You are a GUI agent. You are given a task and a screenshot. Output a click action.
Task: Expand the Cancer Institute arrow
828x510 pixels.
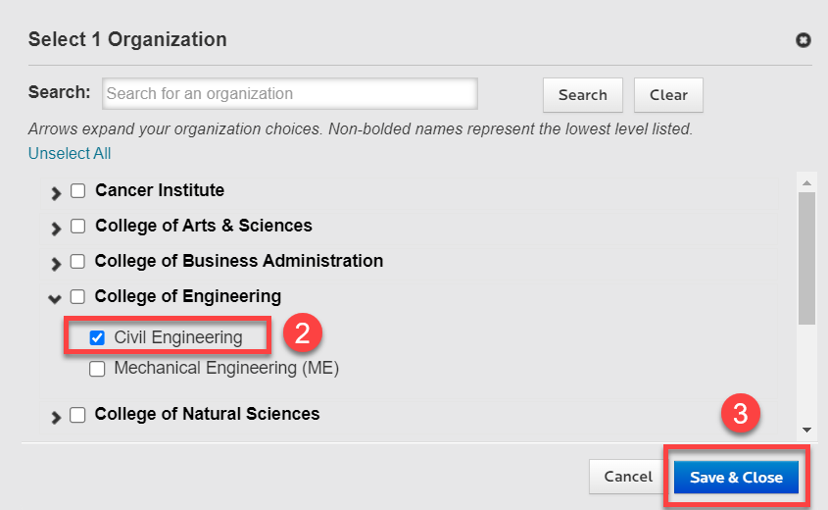[56, 193]
